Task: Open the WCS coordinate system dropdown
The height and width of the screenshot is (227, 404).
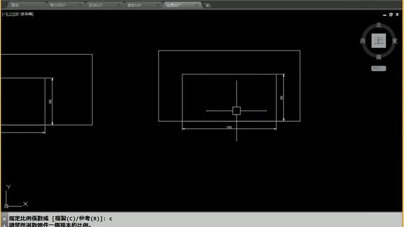Action: tap(379, 68)
